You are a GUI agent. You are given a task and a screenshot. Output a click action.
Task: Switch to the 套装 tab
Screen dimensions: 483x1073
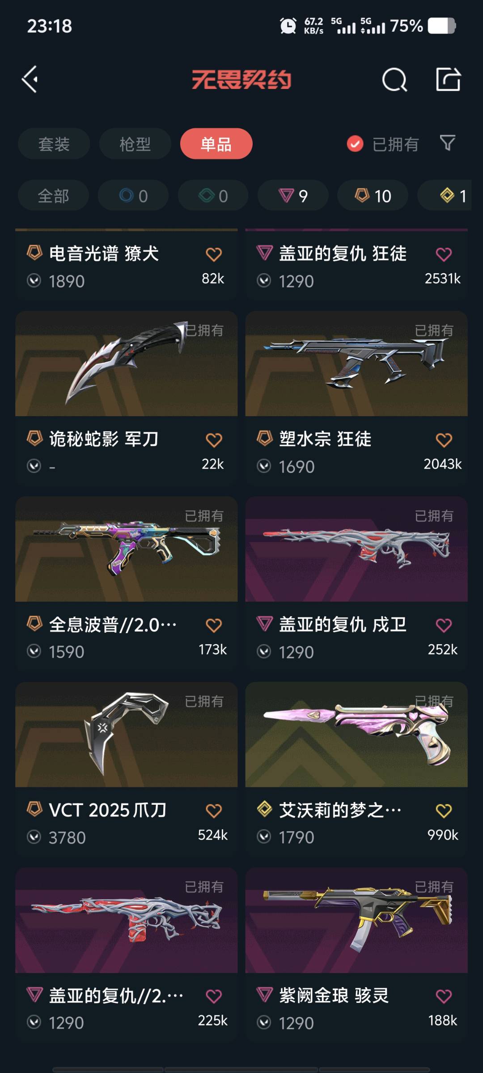pyautogui.click(x=54, y=144)
